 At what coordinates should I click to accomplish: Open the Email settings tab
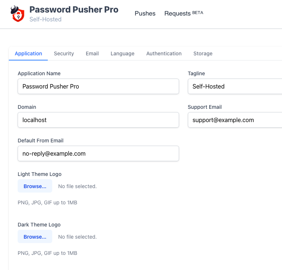(92, 53)
